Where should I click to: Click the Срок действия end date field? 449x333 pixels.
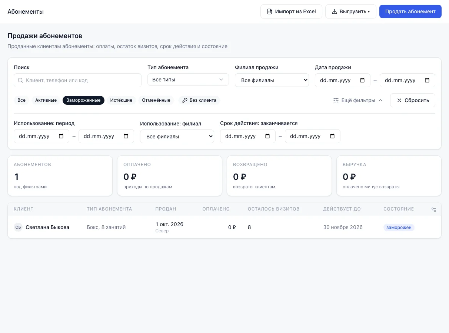(313, 136)
